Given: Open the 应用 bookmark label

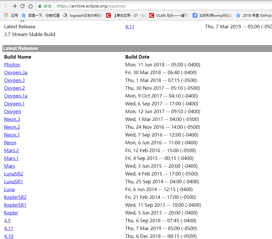Looking at the screenshot, I should [x=14, y=16].
